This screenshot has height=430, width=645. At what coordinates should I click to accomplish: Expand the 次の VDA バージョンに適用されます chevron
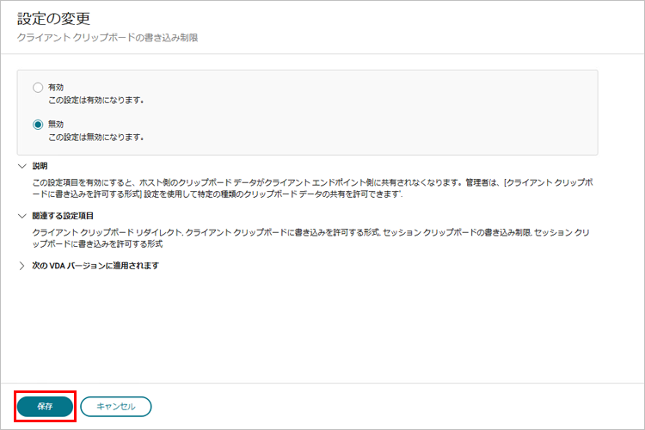click(x=21, y=266)
